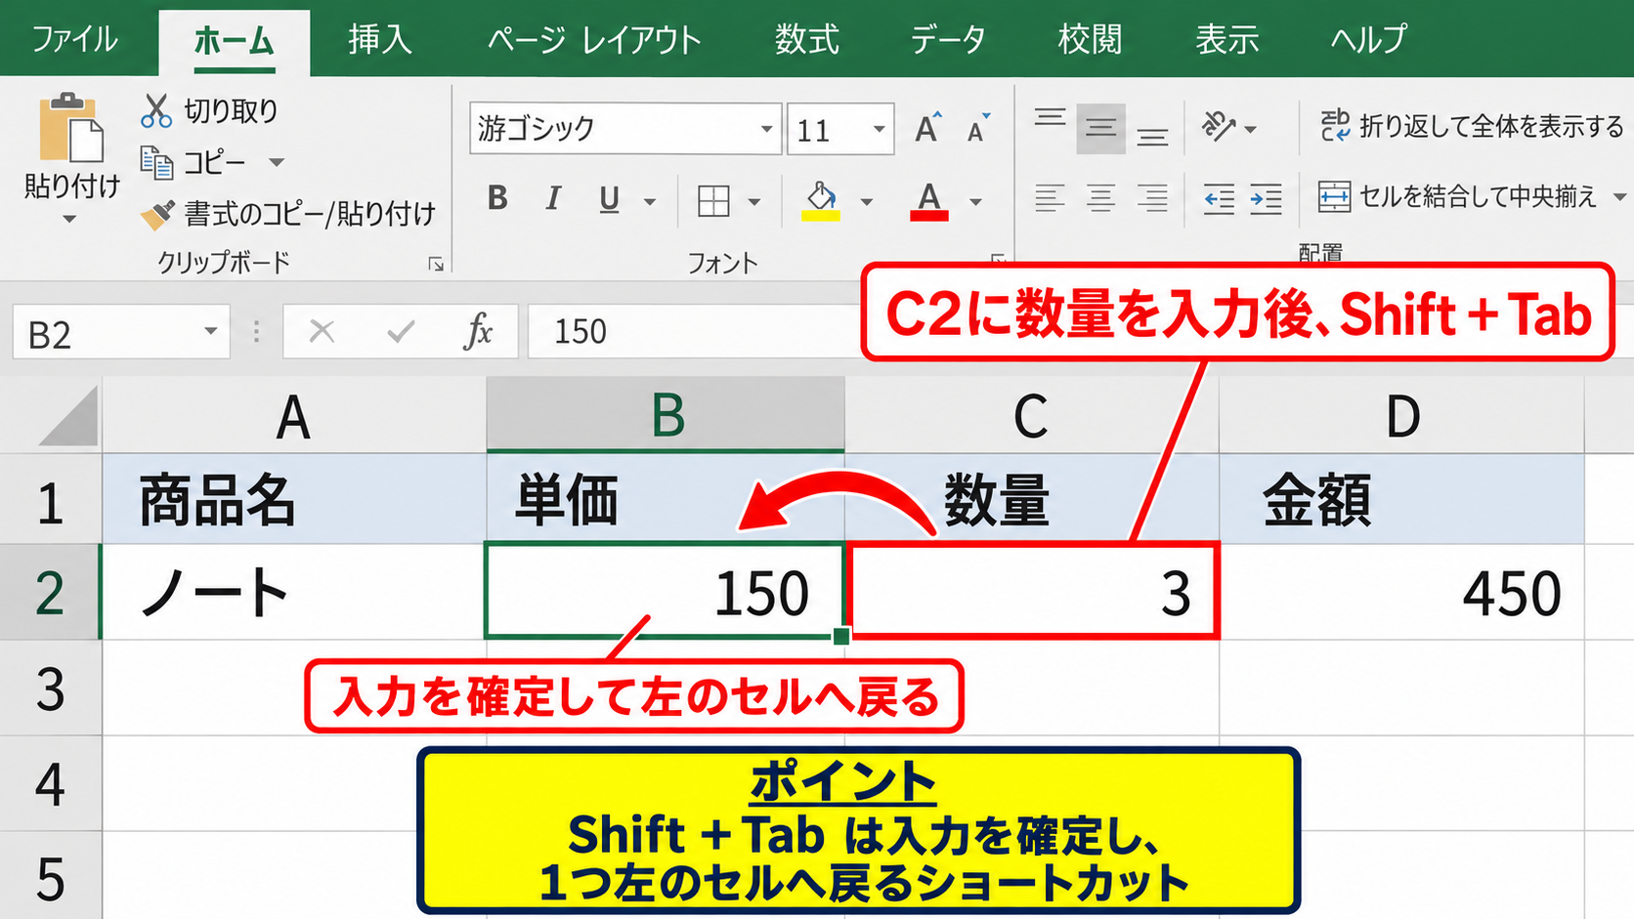This screenshot has width=1634, height=919.
Task: Apply the borders grid icon
Action: tap(713, 201)
